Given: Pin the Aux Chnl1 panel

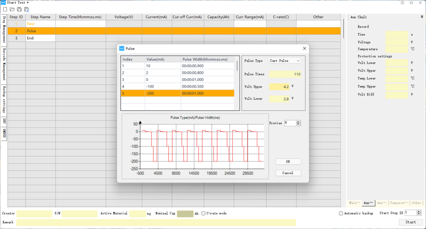Looking at the screenshot, I should pos(421,17).
